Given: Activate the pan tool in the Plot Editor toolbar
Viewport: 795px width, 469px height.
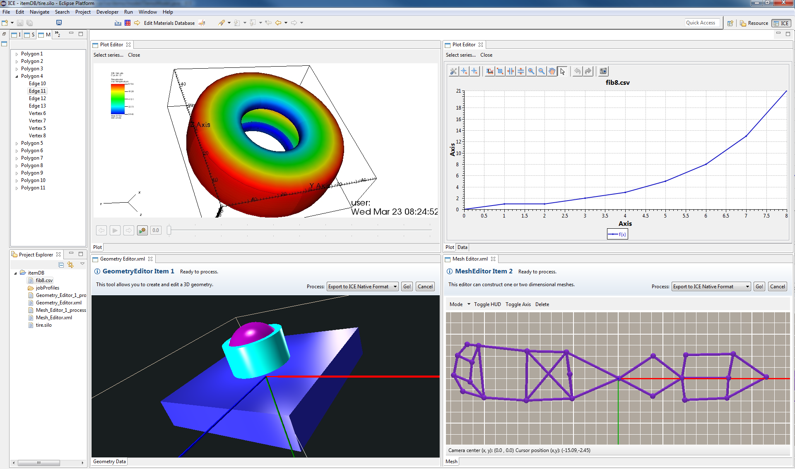Looking at the screenshot, I should coord(552,71).
